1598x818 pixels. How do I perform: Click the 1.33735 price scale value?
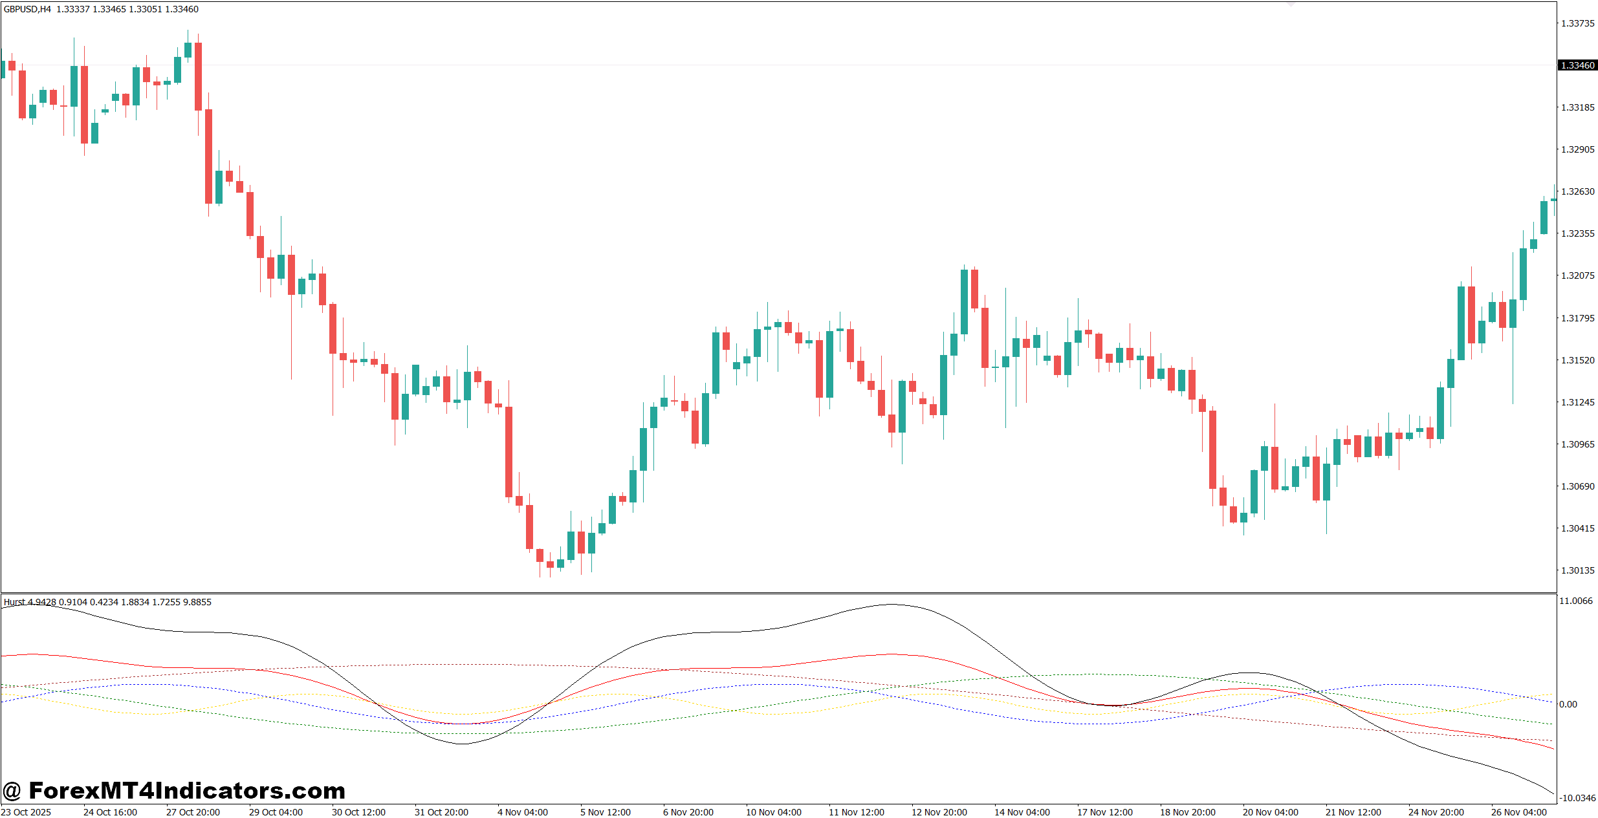point(1578,23)
